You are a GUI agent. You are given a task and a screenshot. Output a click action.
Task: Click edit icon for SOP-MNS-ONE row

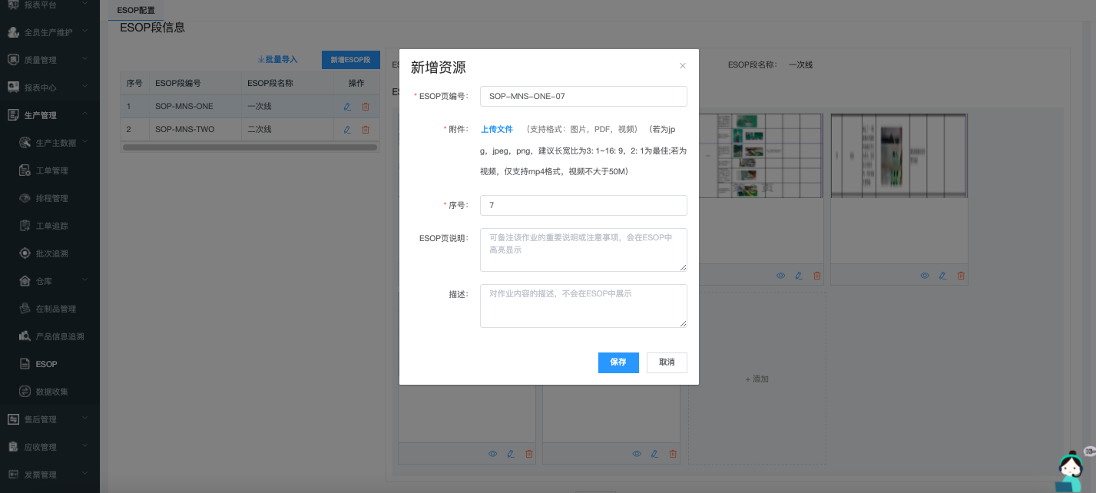347,107
